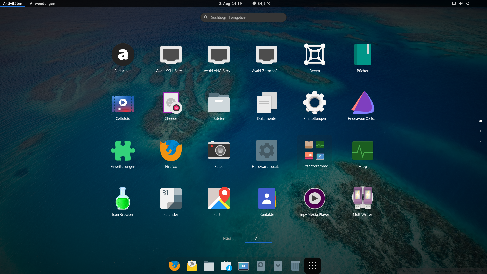
Task: Start the Cheese webcam app
Action: click(171, 103)
